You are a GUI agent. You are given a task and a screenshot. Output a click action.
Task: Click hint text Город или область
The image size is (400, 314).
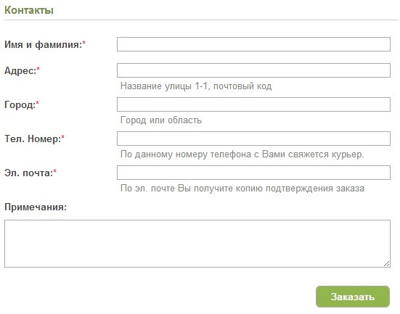(x=161, y=120)
